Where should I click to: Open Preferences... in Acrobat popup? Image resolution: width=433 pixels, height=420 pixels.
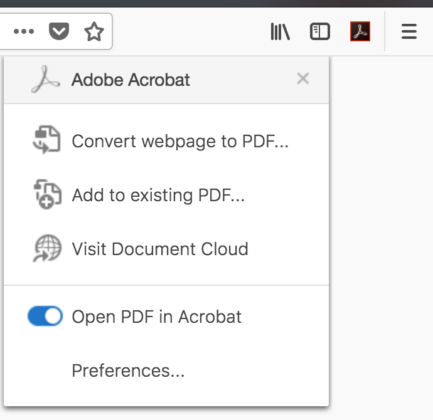pyautogui.click(x=128, y=370)
